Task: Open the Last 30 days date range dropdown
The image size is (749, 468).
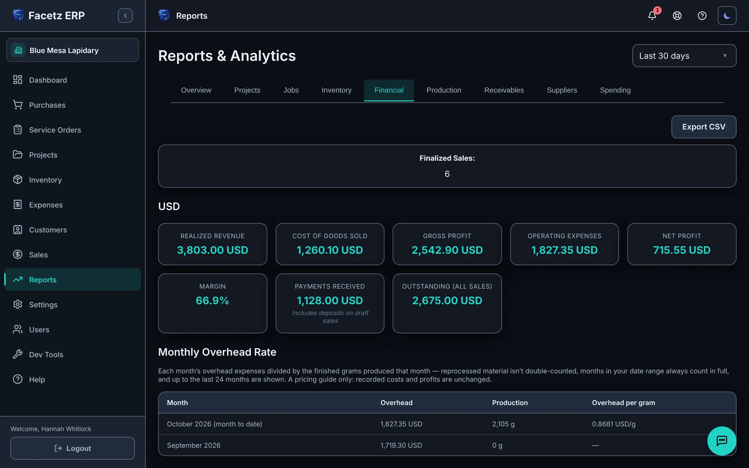Action: (684, 56)
